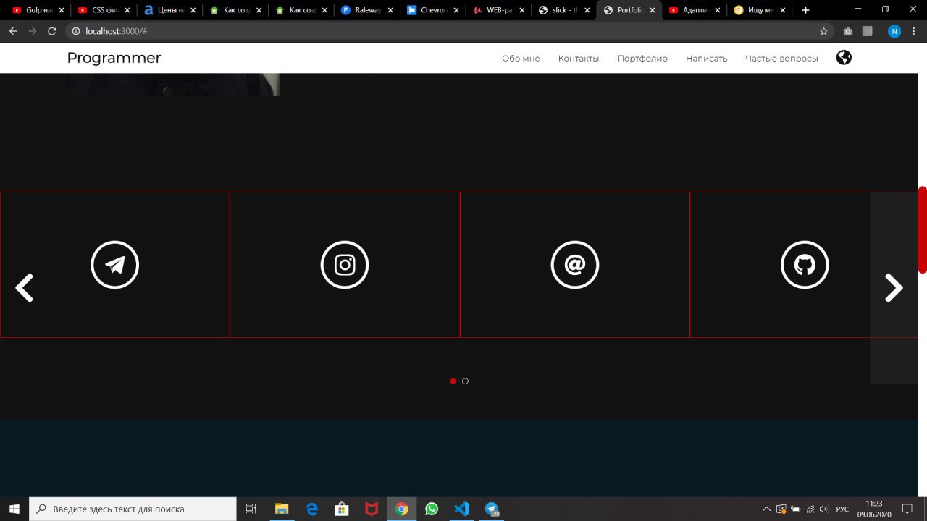Bookmark this page with the star icon
This screenshot has height=521, width=927.
point(823,31)
